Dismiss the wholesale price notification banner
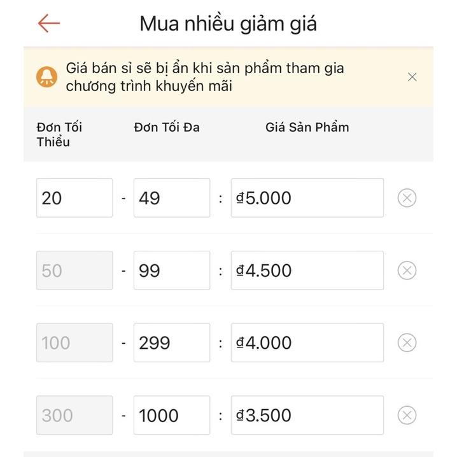This screenshot has height=457, width=457. coord(412,77)
